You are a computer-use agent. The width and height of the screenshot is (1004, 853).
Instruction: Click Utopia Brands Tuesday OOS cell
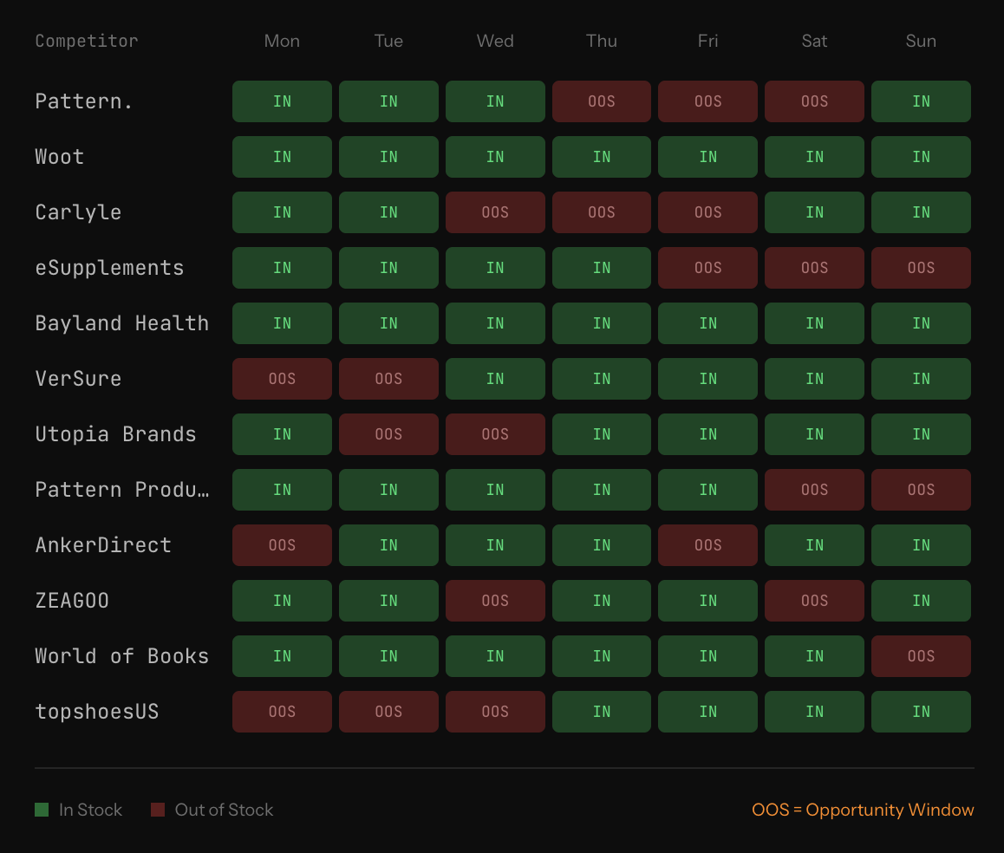coord(388,434)
